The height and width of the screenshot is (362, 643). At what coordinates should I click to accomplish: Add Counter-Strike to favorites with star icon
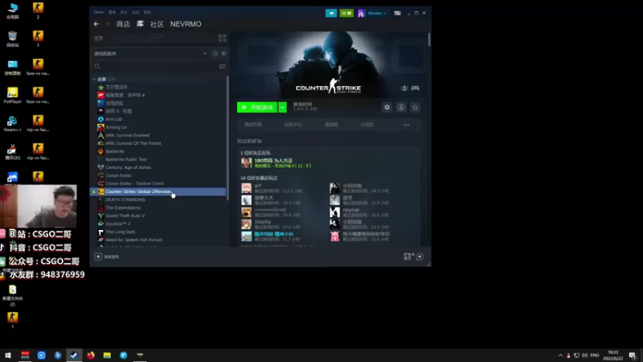point(415,108)
